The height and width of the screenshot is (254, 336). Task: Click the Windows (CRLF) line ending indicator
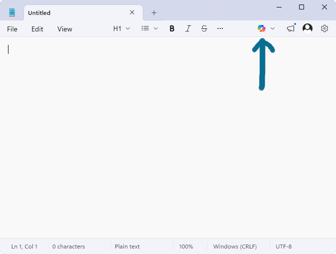(x=235, y=247)
